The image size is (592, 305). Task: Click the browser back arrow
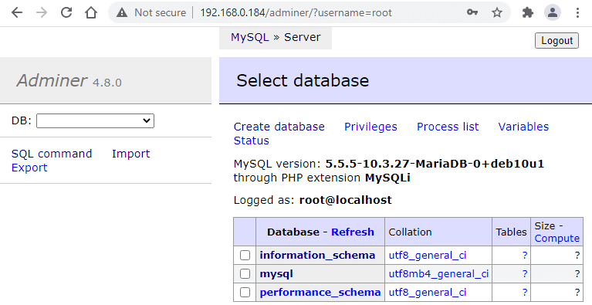(x=17, y=12)
